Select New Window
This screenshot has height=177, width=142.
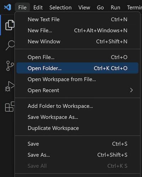coord(77,42)
